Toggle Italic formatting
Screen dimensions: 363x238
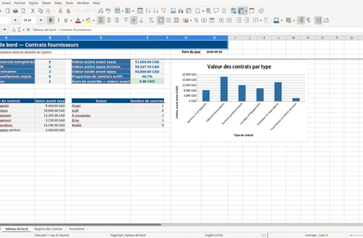[58, 20]
